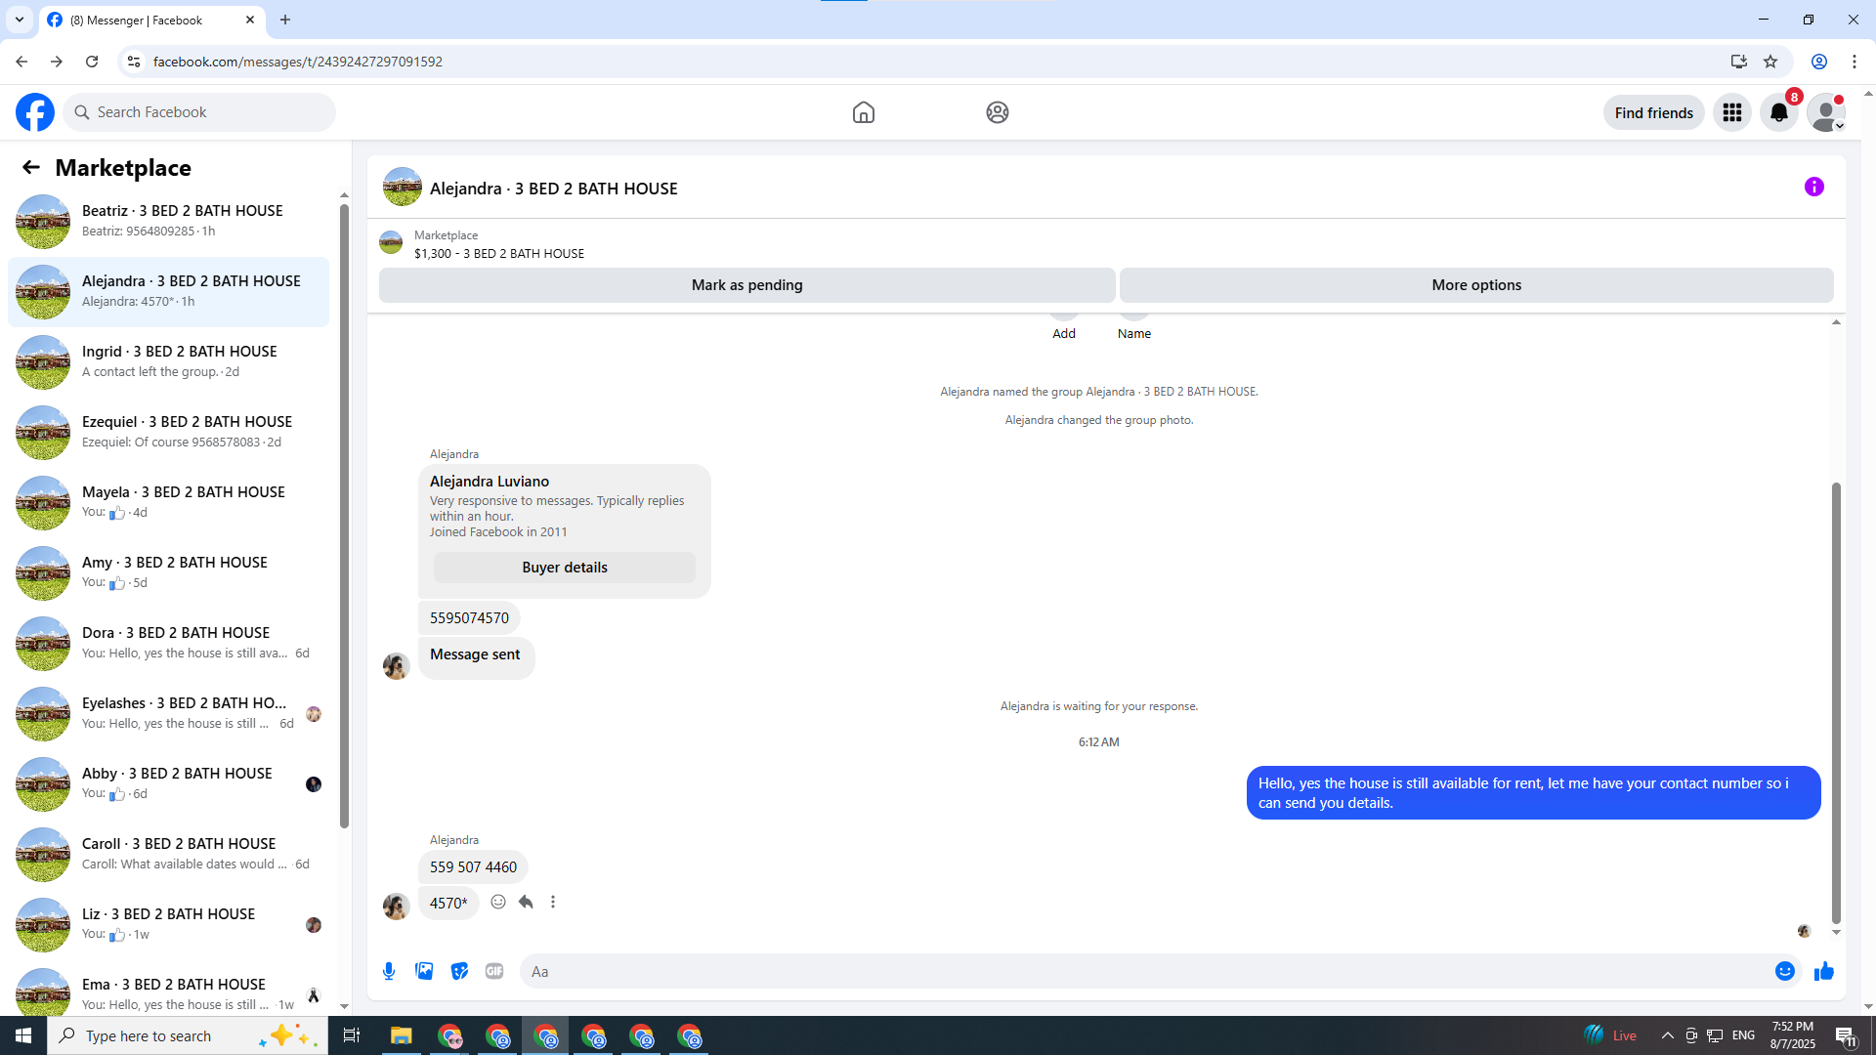
Task: Go to the Home feed icon
Action: pos(864,112)
